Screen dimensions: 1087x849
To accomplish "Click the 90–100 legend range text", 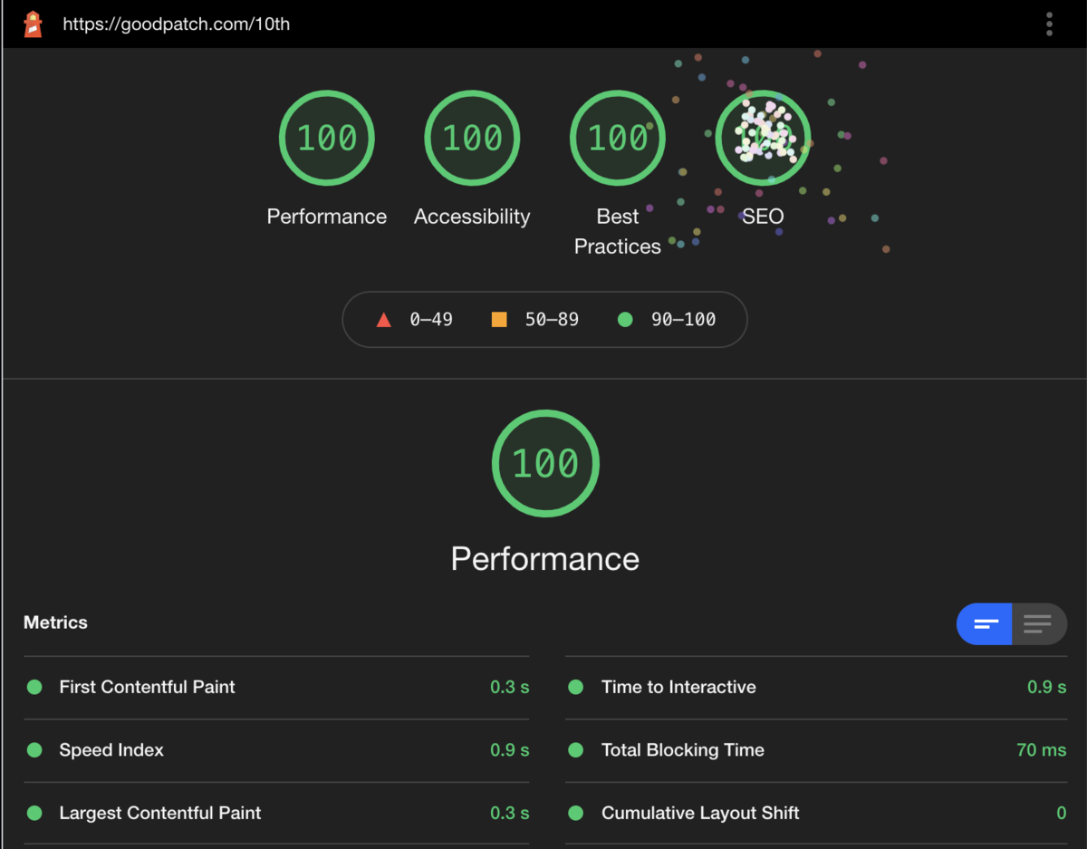I will coord(683,319).
